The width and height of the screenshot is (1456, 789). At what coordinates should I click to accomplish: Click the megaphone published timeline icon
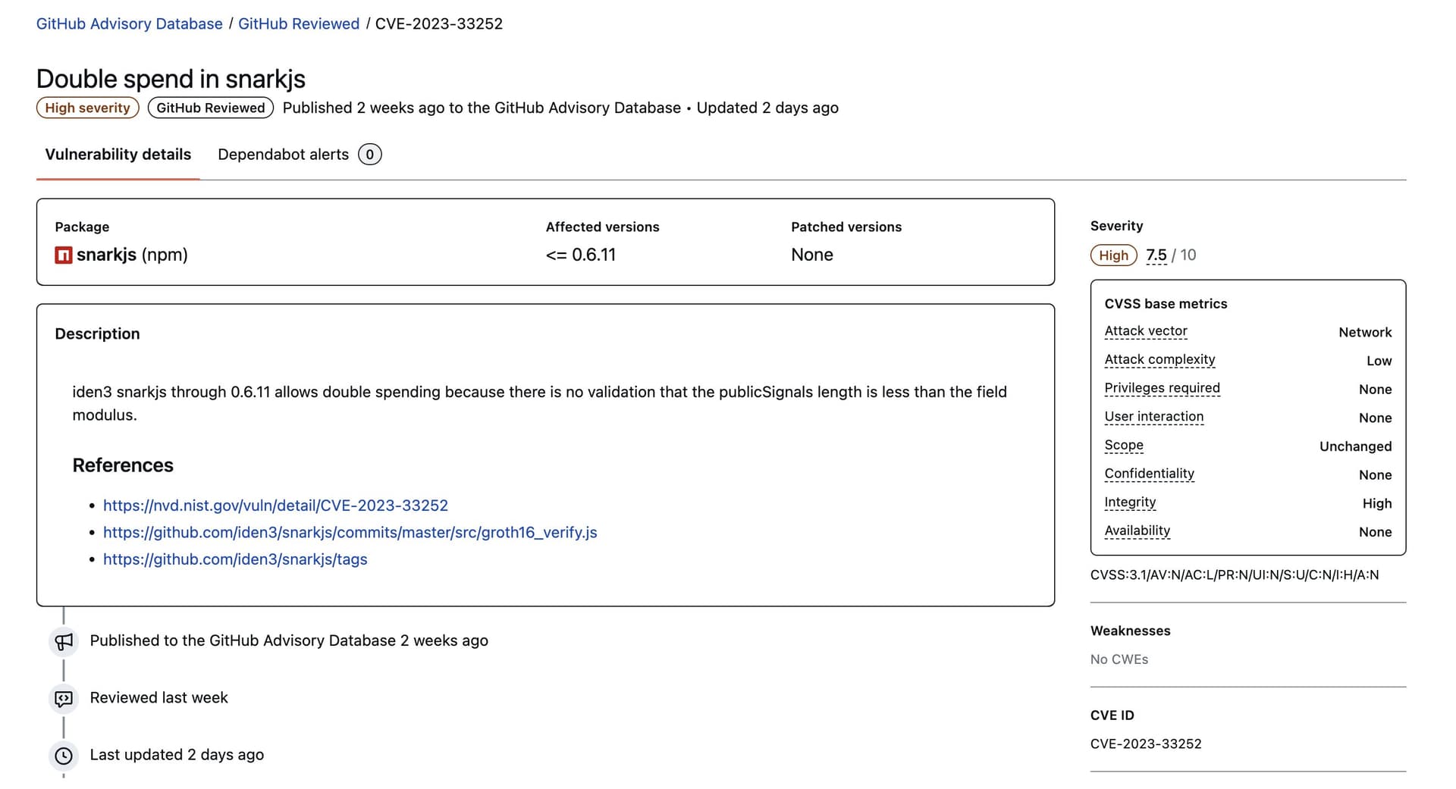(x=64, y=642)
